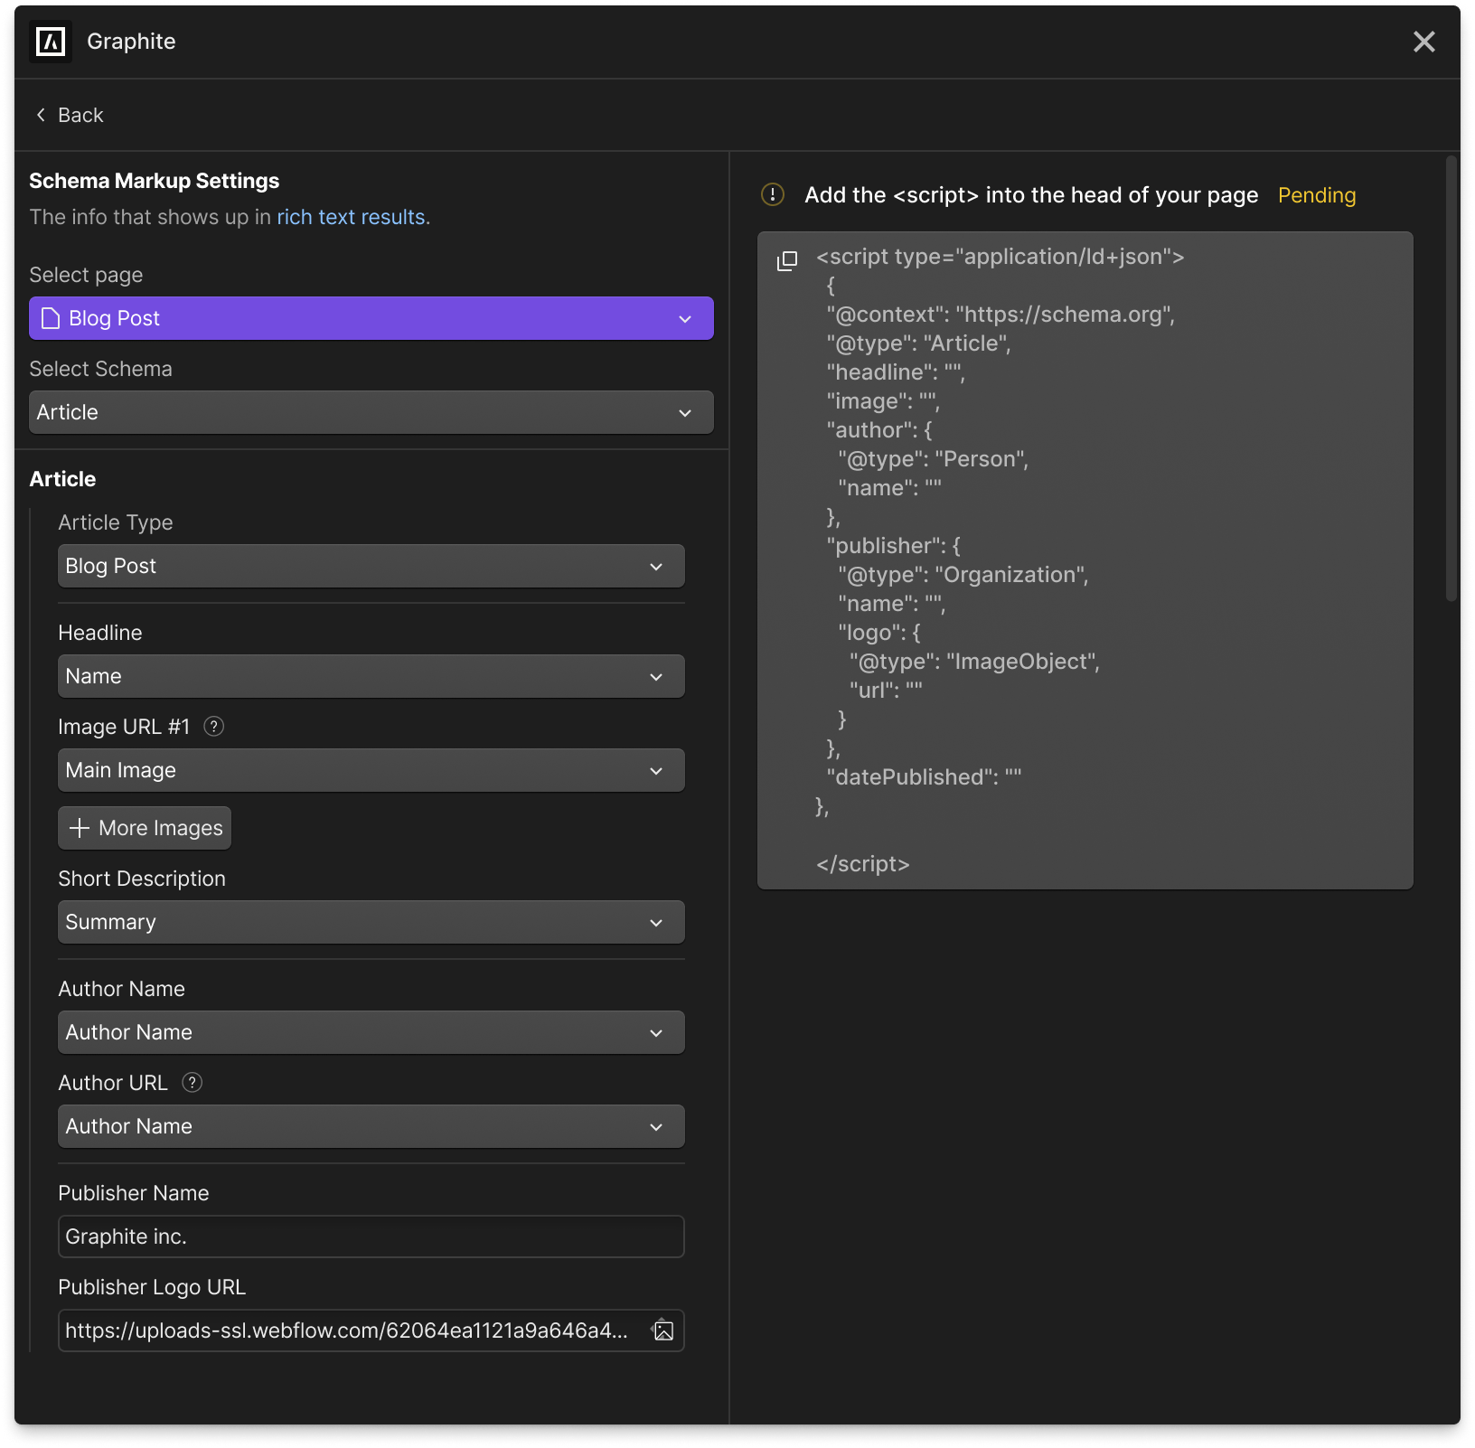The image size is (1475, 1448).
Task: Open the Select page Blog Post dropdown
Action: point(371,318)
